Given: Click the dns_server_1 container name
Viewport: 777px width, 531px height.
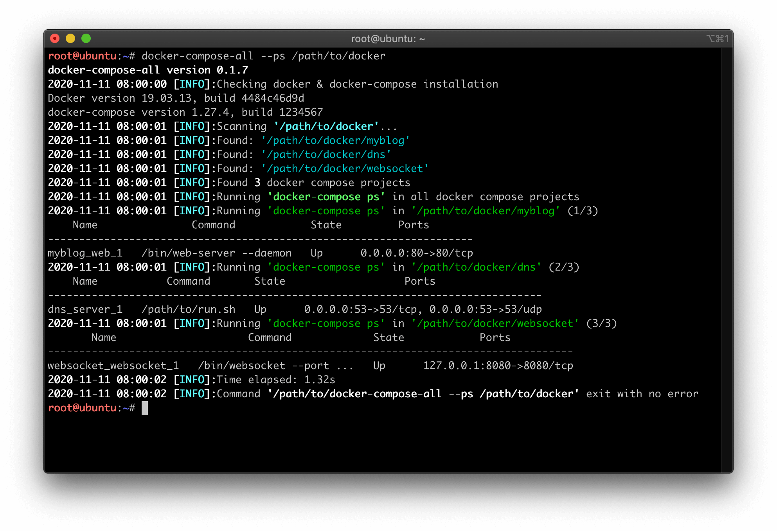Looking at the screenshot, I should 85,309.
